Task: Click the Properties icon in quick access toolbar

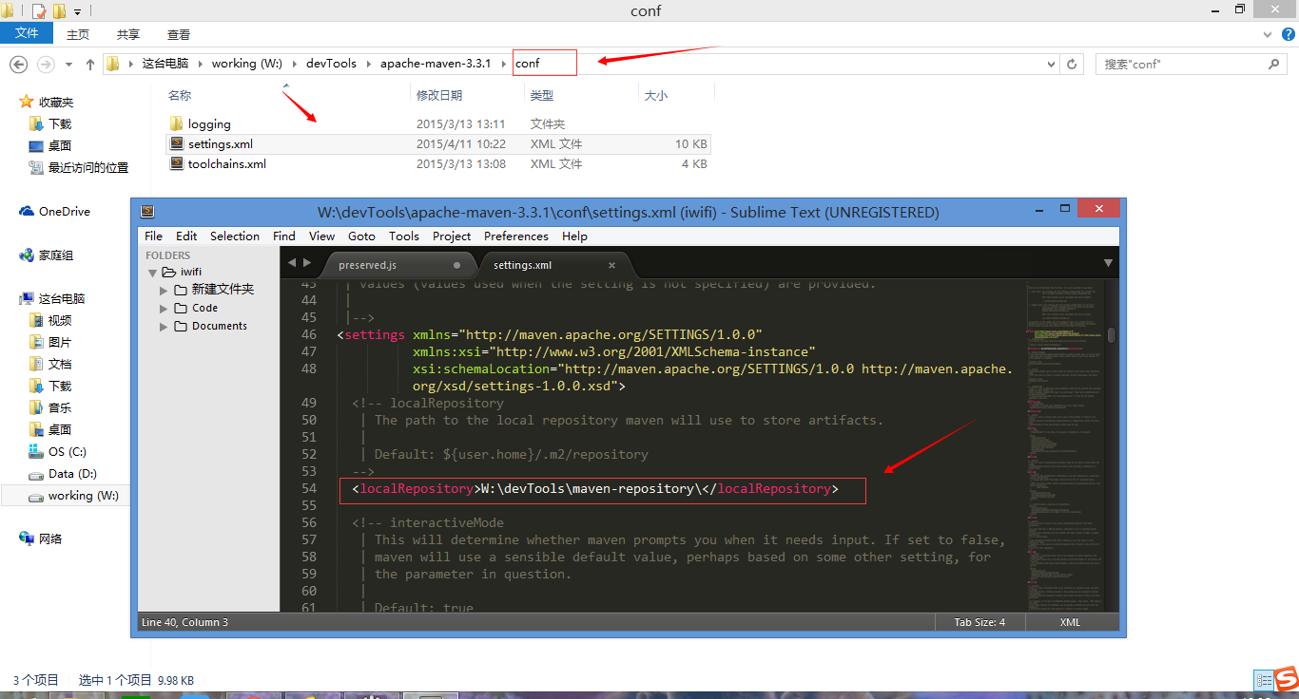Action: click(x=39, y=11)
